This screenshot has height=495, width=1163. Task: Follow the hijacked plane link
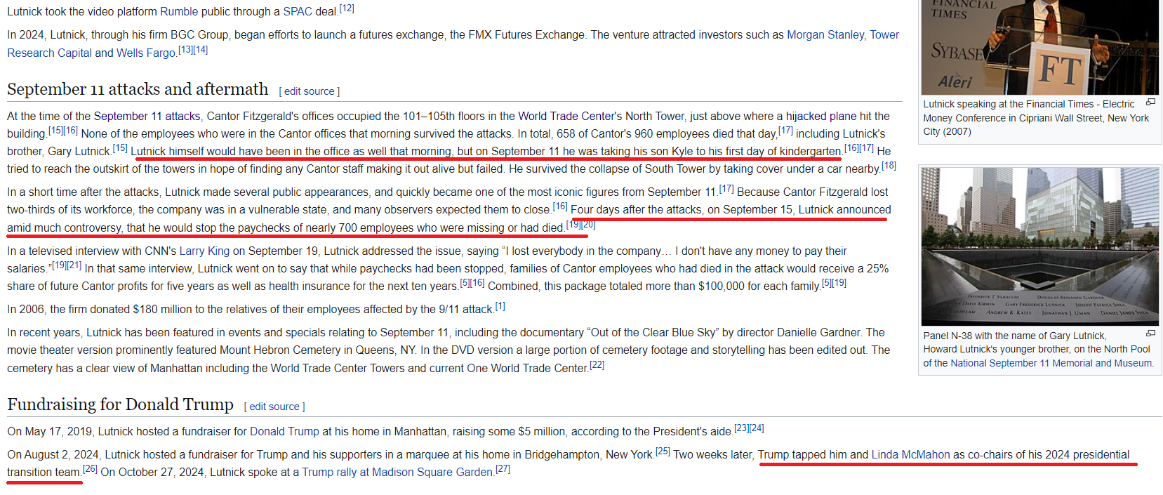pyautogui.click(x=821, y=116)
